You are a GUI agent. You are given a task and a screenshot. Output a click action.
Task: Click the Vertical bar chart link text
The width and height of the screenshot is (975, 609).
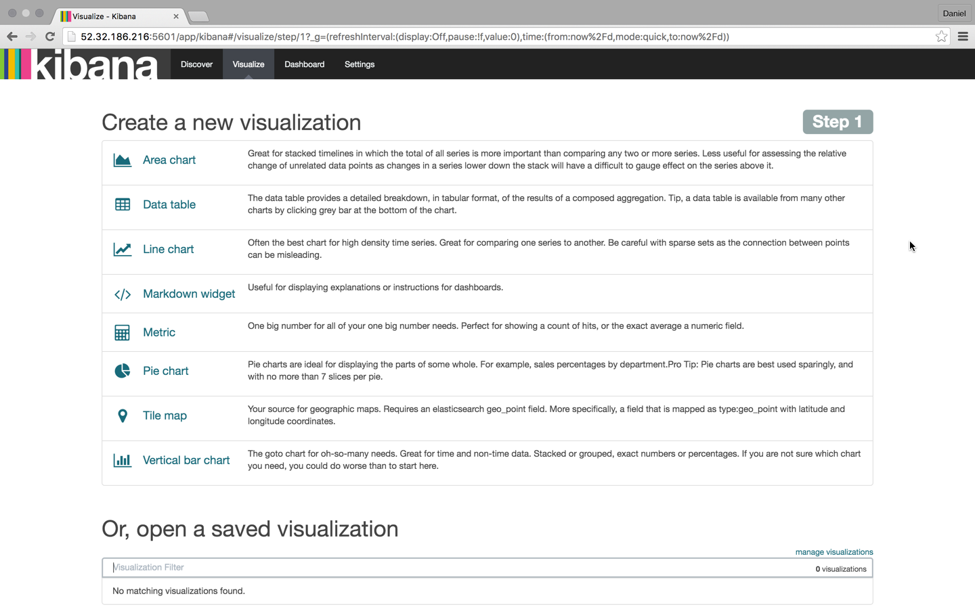coord(186,459)
